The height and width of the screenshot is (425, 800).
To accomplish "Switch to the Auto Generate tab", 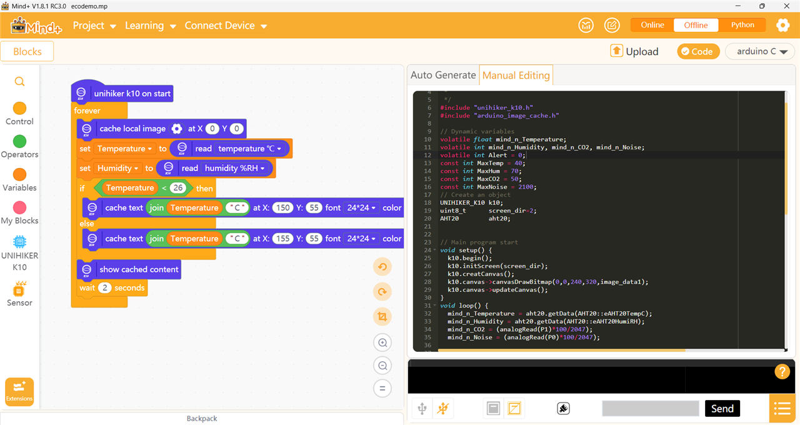I will (x=443, y=75).
